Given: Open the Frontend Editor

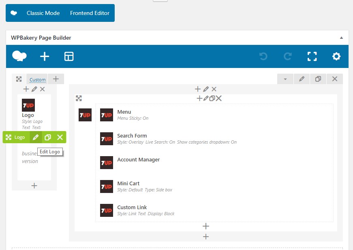Looking at the screenshot, I should coord(90,13).
